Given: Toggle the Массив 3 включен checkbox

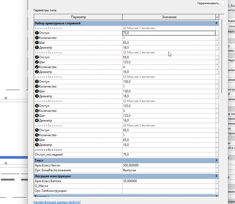Looking at the screenshot, I should 125,77.
